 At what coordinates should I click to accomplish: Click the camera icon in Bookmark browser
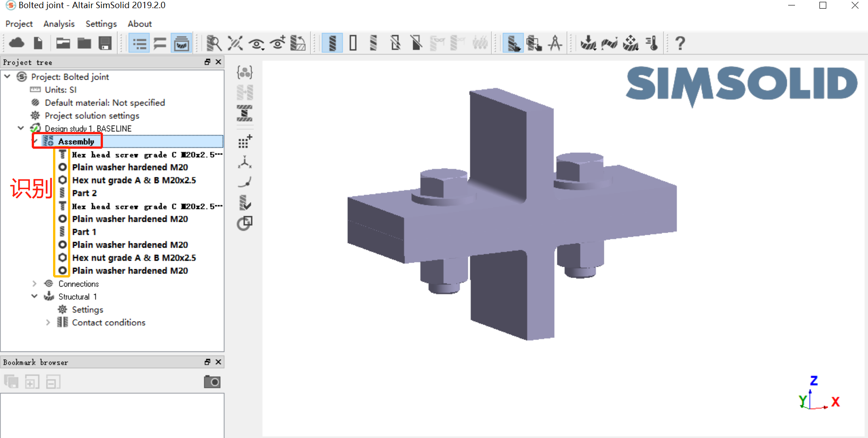click(212, 382)
